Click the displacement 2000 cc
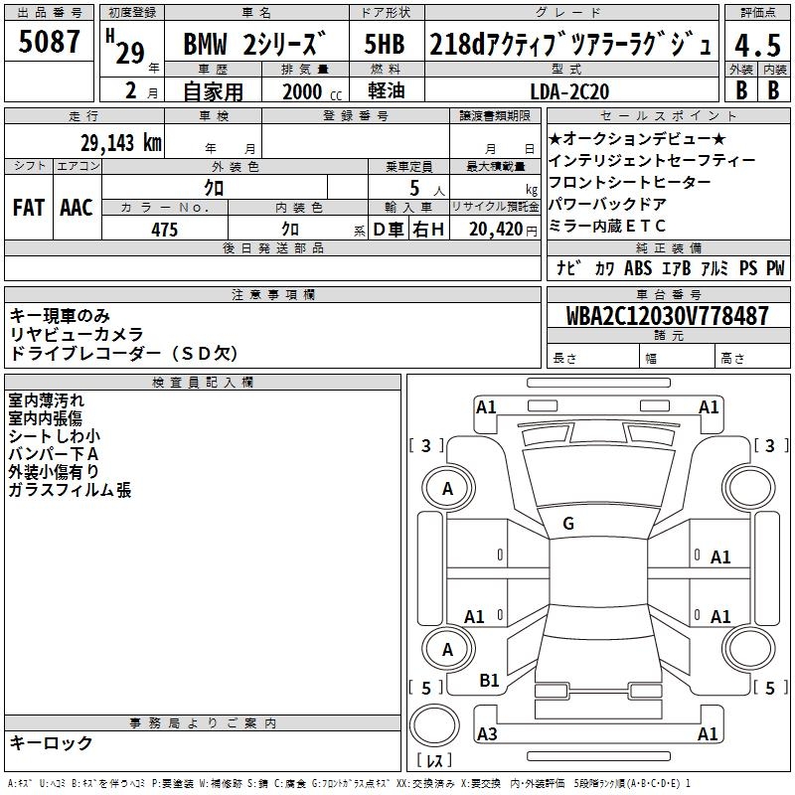 click(312, 91)
